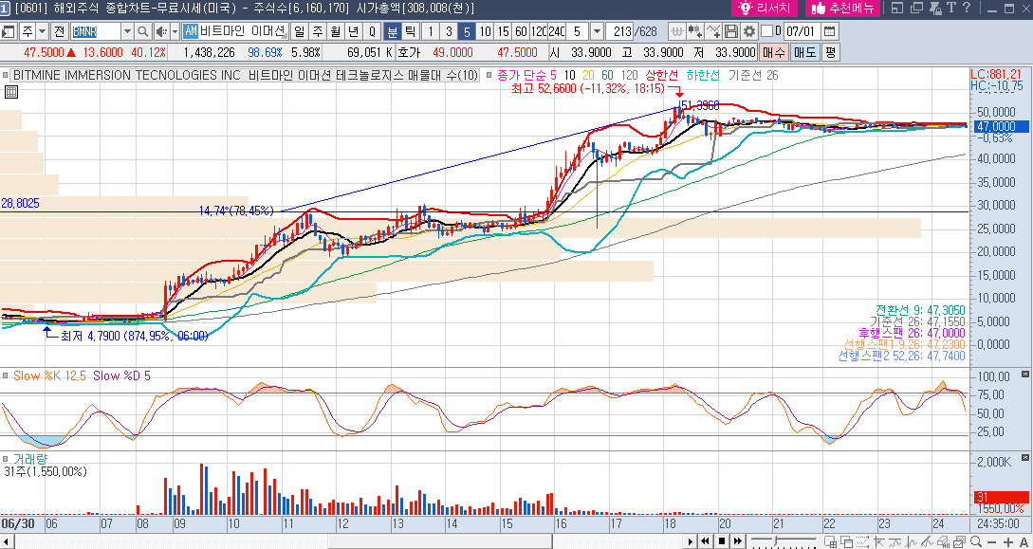Play the chart replay
The image size is (1033, 549).
690,541
